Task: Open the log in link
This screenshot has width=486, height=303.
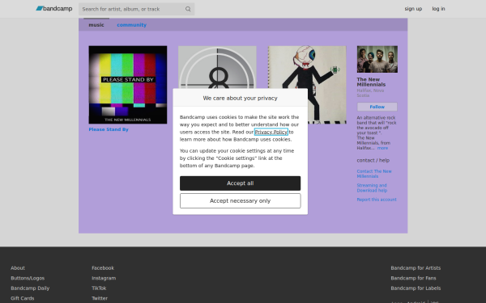Action: tap(438, 9)
